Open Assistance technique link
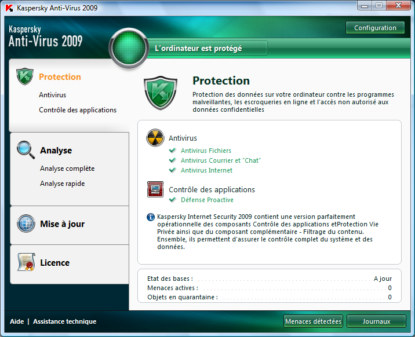This screenshot has width=415, height=337. tap(64, 321)
